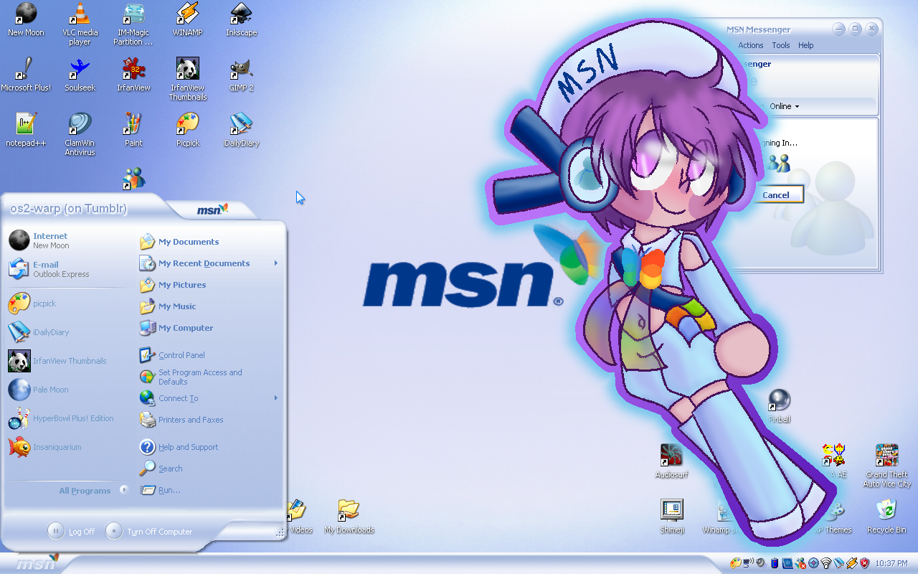Open the Tools menu in MSN Messenger
The height and width of the screenshot is (574, 918).
780,45
